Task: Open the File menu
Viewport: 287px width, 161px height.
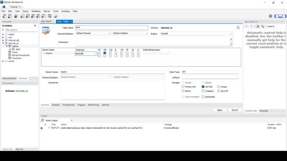Action: tap(3, 11)
